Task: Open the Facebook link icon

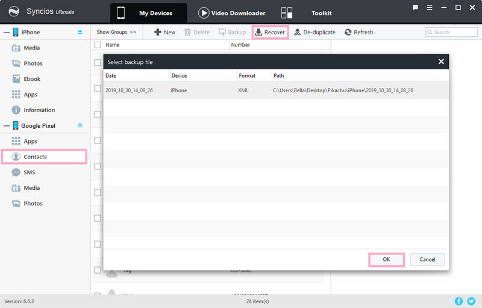Action: pyautogui.click(x=459, y=301)
